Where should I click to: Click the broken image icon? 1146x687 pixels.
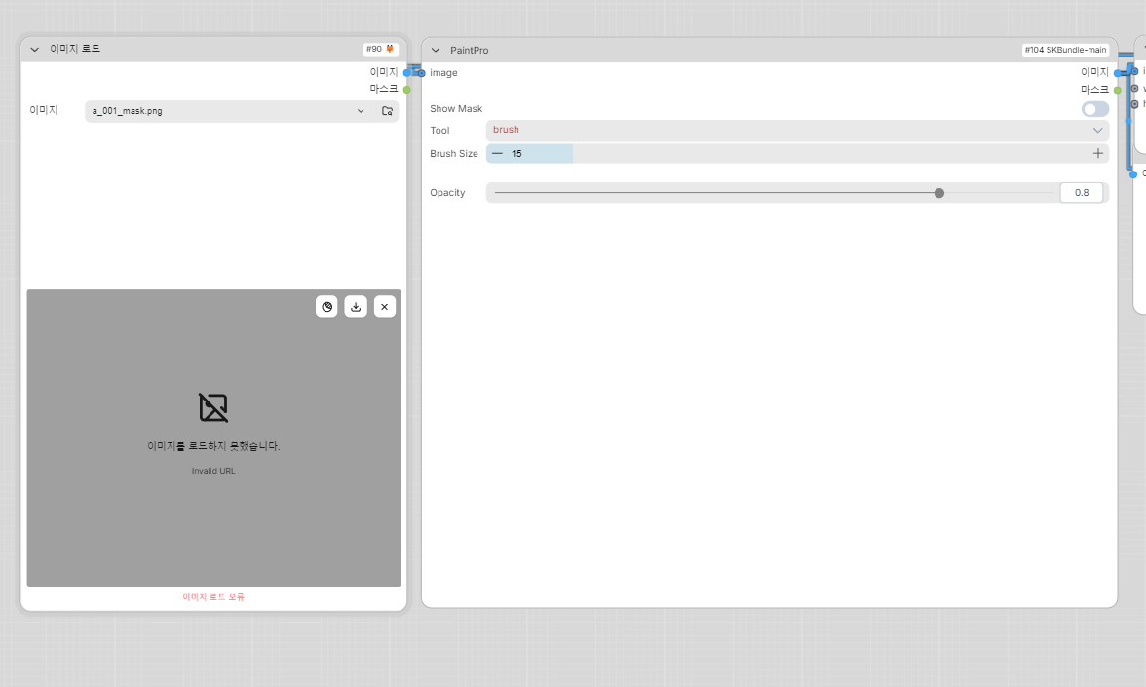(213, 407)
